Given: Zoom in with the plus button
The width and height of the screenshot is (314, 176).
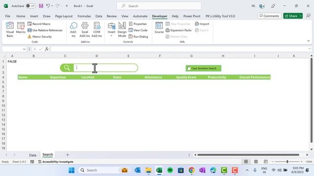Looking at the screenshot, I should click(302, 162).
